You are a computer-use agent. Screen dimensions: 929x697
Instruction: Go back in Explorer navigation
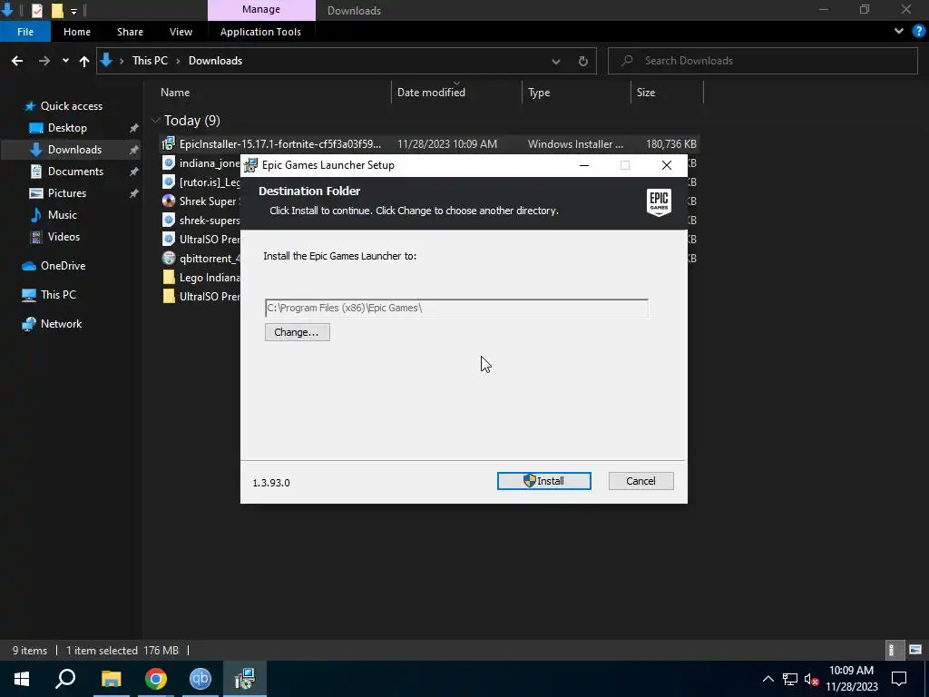pos(17,61)
